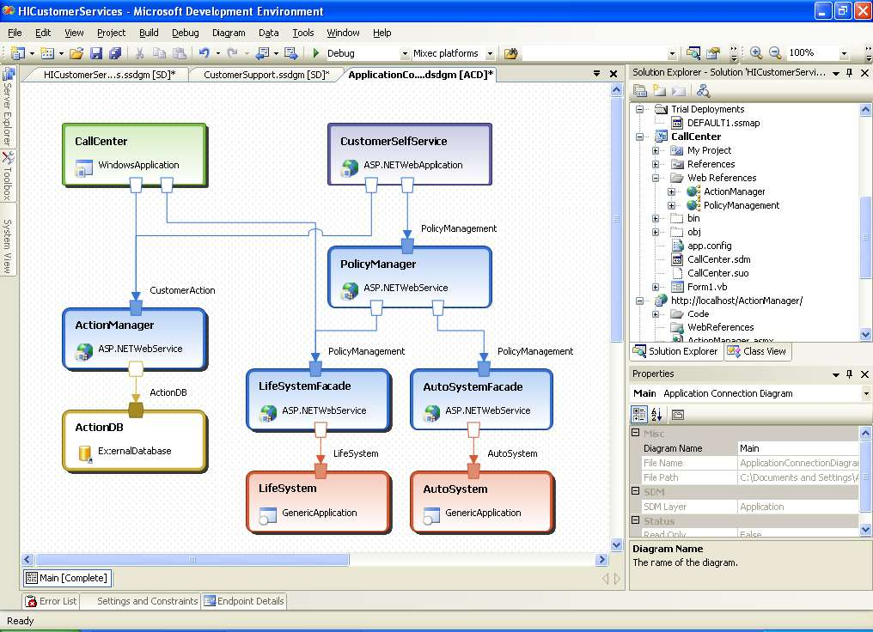Click the diagram horizontal scrollbar thumb

click(x=192, y=560)
